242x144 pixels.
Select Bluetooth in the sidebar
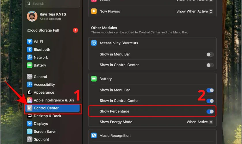click(52, 50)
